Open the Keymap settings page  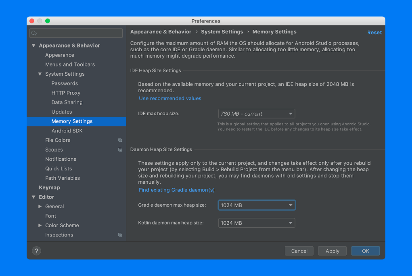point(49,188)
